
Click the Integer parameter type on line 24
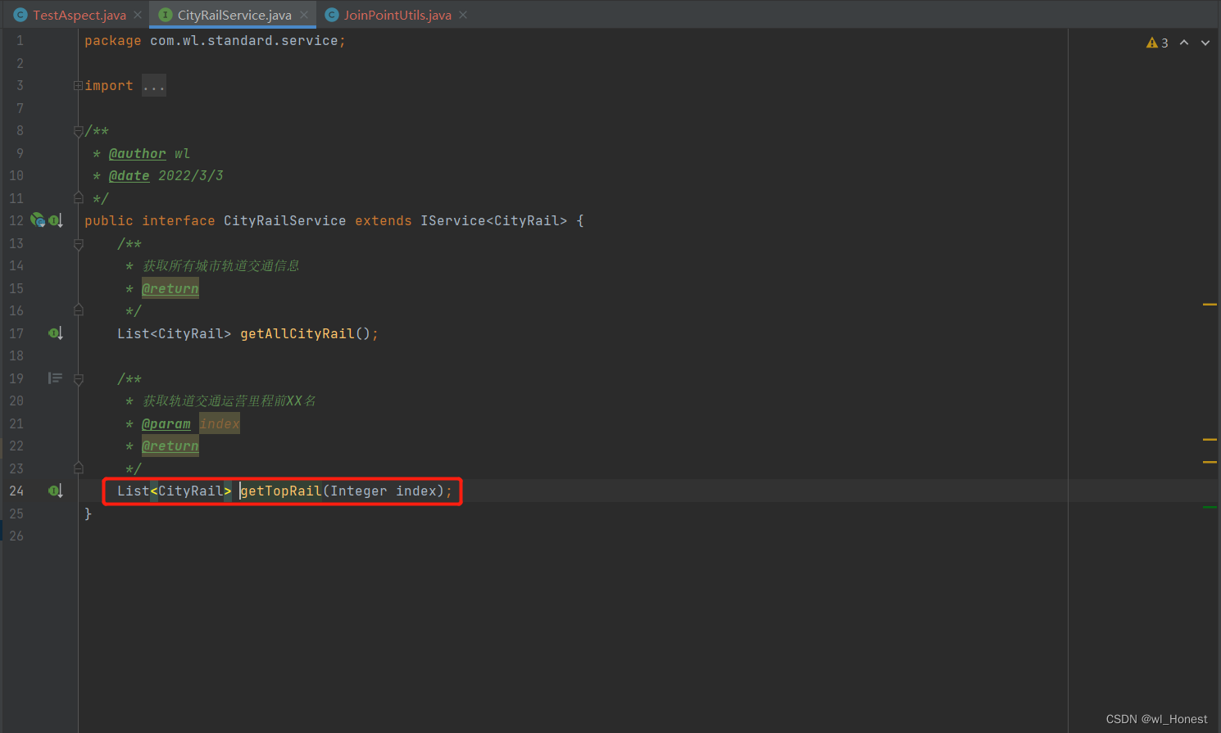click(359, 491)
